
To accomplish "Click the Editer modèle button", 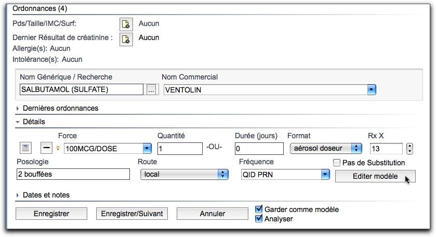I will (375, 176).
